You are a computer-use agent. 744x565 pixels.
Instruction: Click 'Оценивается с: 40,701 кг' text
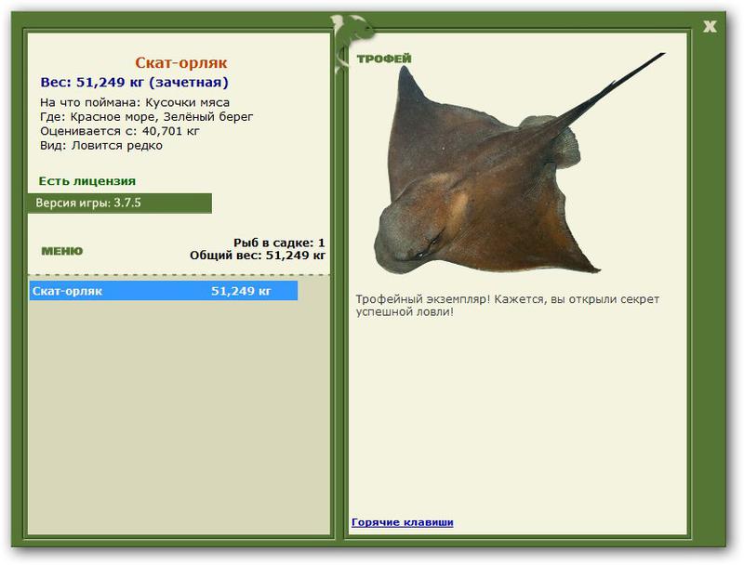point(120,131)
